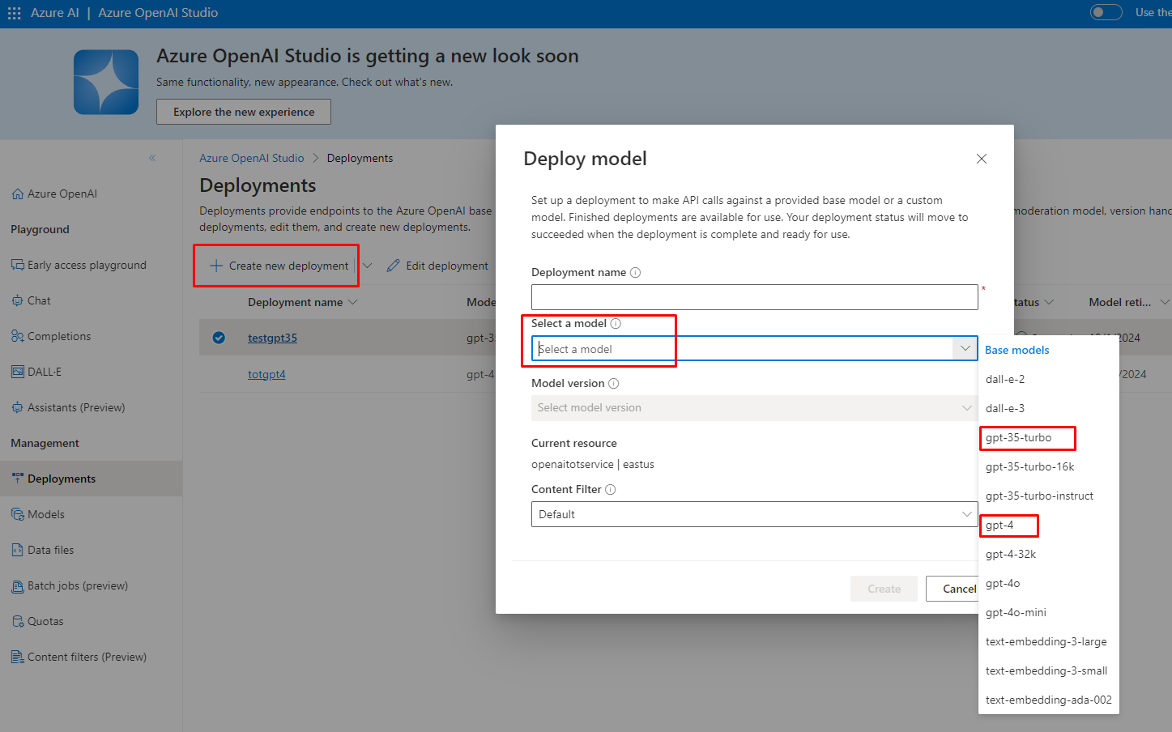
Task: Click the Deployment name info icon
Action: coord(636,273)
